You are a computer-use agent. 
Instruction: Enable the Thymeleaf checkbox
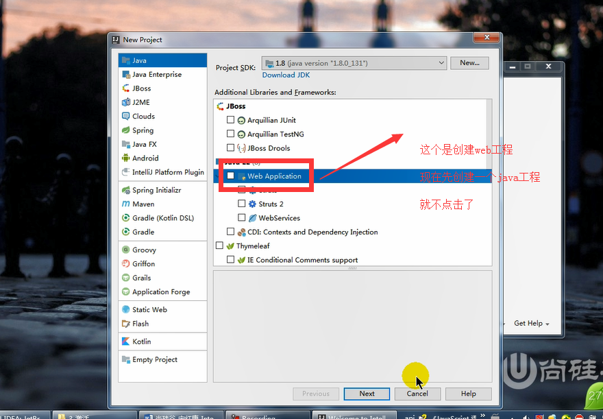click(x=219, y=245)
